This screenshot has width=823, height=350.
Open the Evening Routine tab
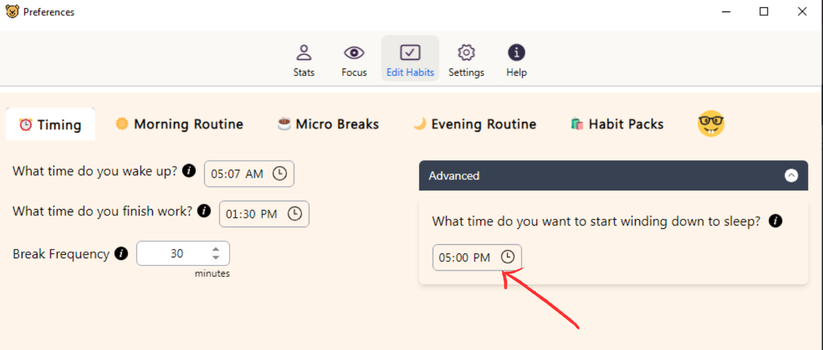[x=475, y=125]
